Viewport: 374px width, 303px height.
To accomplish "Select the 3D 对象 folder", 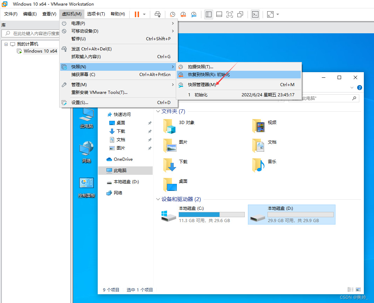I will click(x=179, y=126).
